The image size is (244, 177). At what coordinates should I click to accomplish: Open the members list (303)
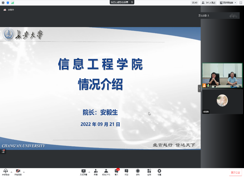(x=106, y=171)
